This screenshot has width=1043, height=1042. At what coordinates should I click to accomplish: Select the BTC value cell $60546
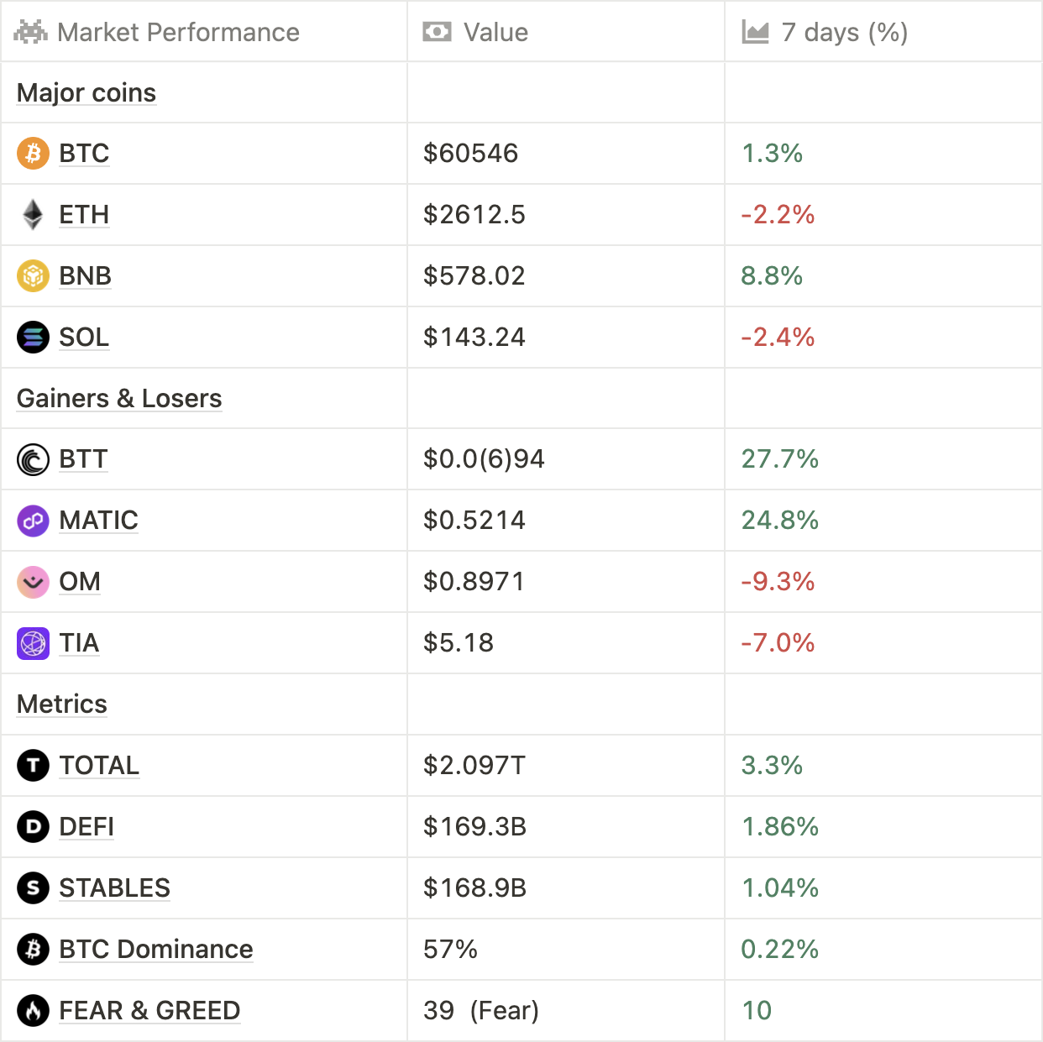471,154
